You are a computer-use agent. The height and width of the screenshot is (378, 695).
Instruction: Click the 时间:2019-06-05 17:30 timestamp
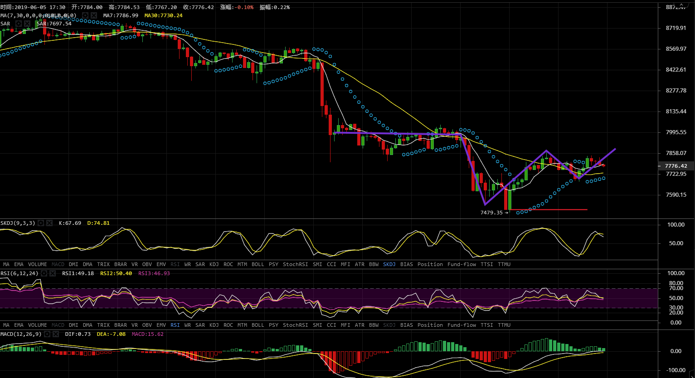tap(33, 7)
